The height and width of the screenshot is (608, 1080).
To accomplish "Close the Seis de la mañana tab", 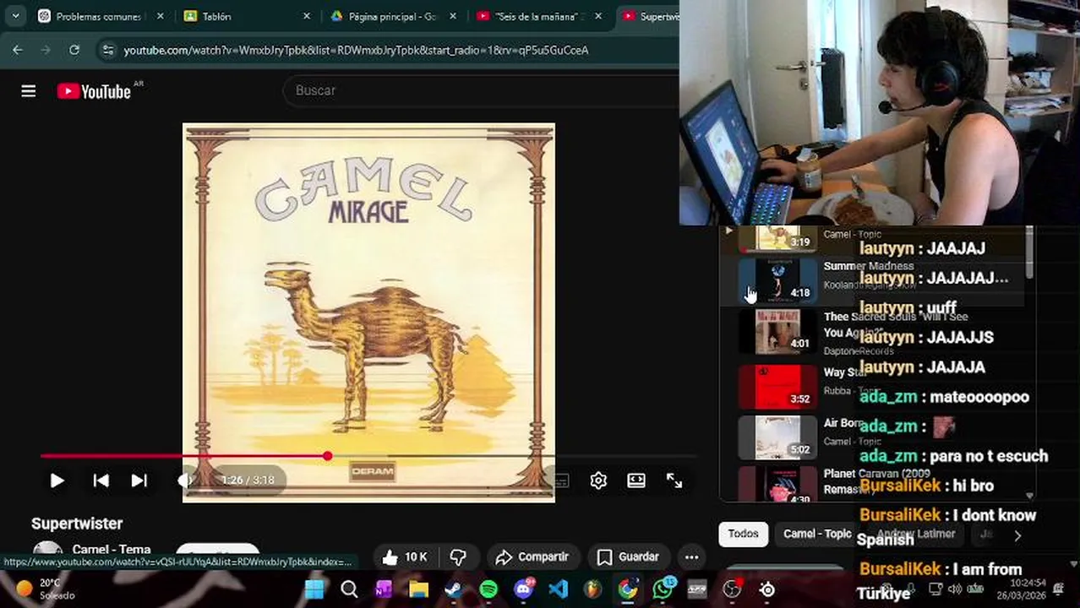I will pyautogui.click(x=599, y=16).
